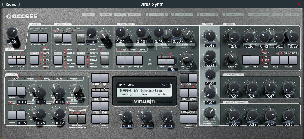Click the Resonance knob showing 0.36

coord(249,38)
